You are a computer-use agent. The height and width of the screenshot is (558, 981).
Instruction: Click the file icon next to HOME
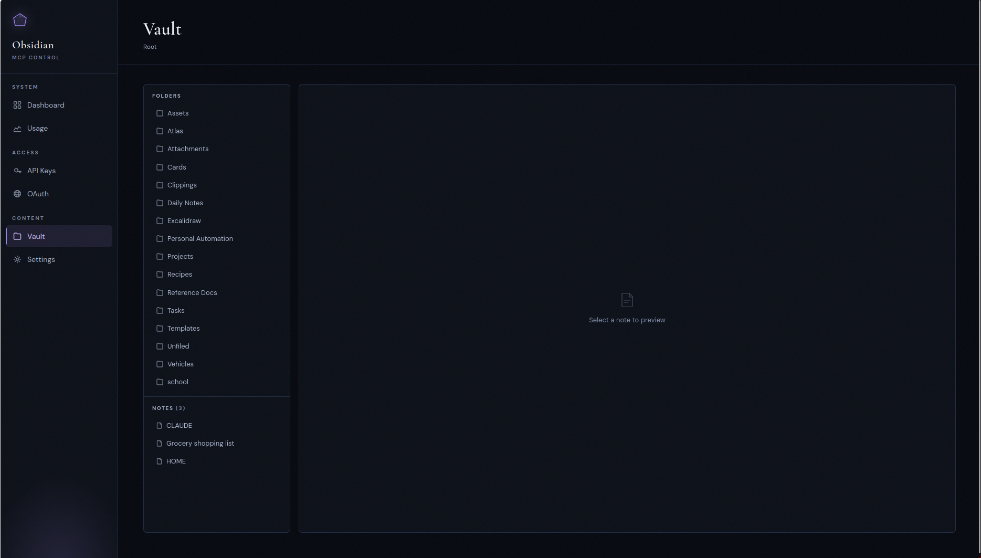(x=160, y=461)
